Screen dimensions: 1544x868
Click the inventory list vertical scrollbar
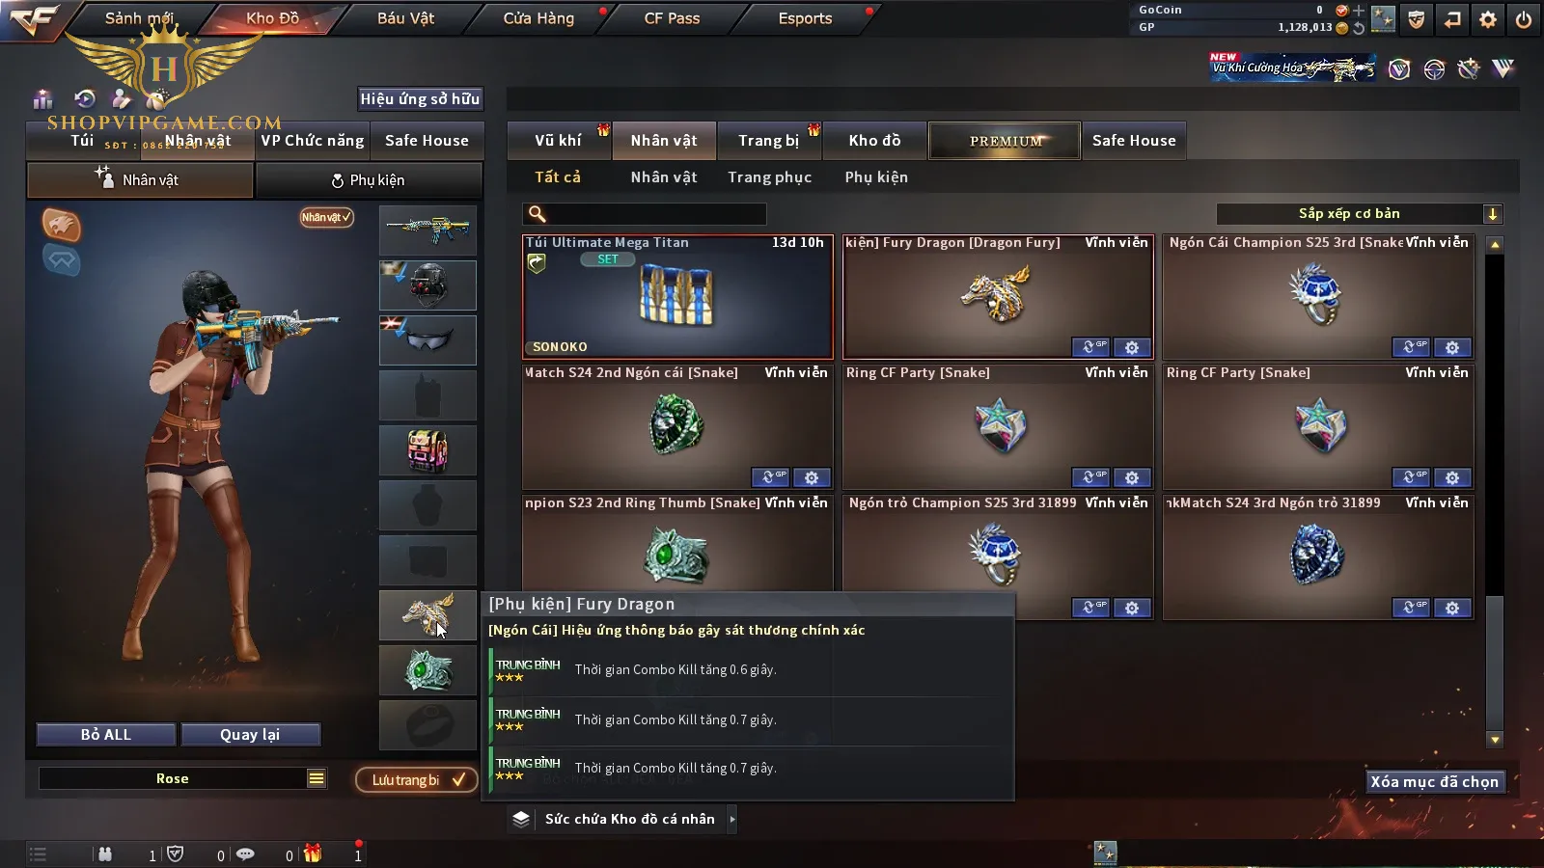(x=1495, y=492)
